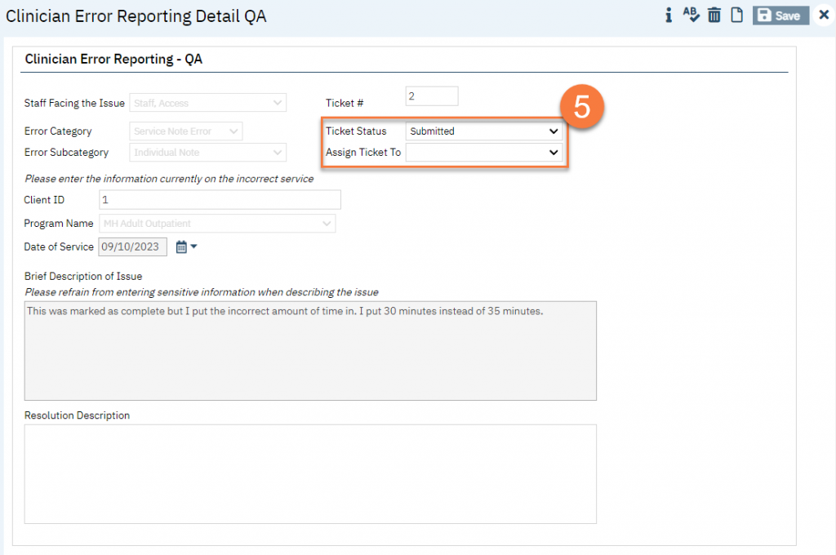Click the trash delete icon
Screen dimensions: 836x555
tap(714, 16)
